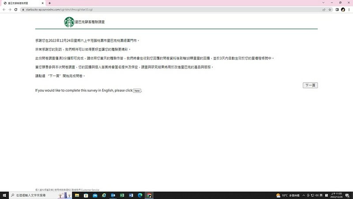The image size is (353, 199).
Task: Click the 下一頁 next page button
Action: 310,85
